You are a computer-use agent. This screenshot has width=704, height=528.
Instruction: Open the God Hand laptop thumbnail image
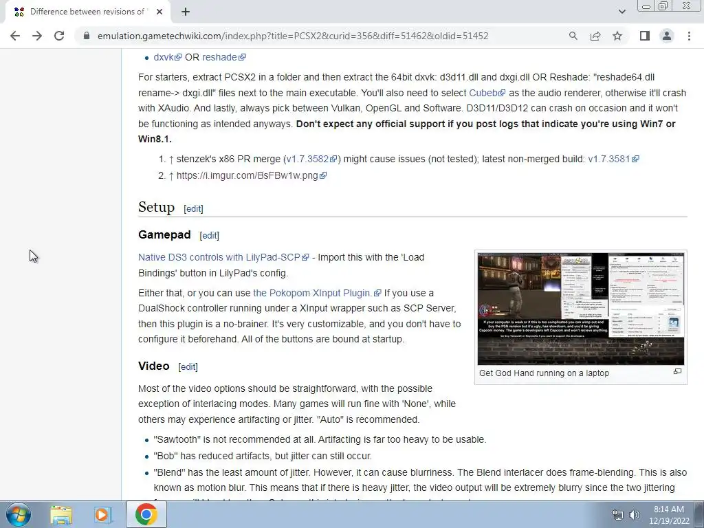(x=580, y=309)
